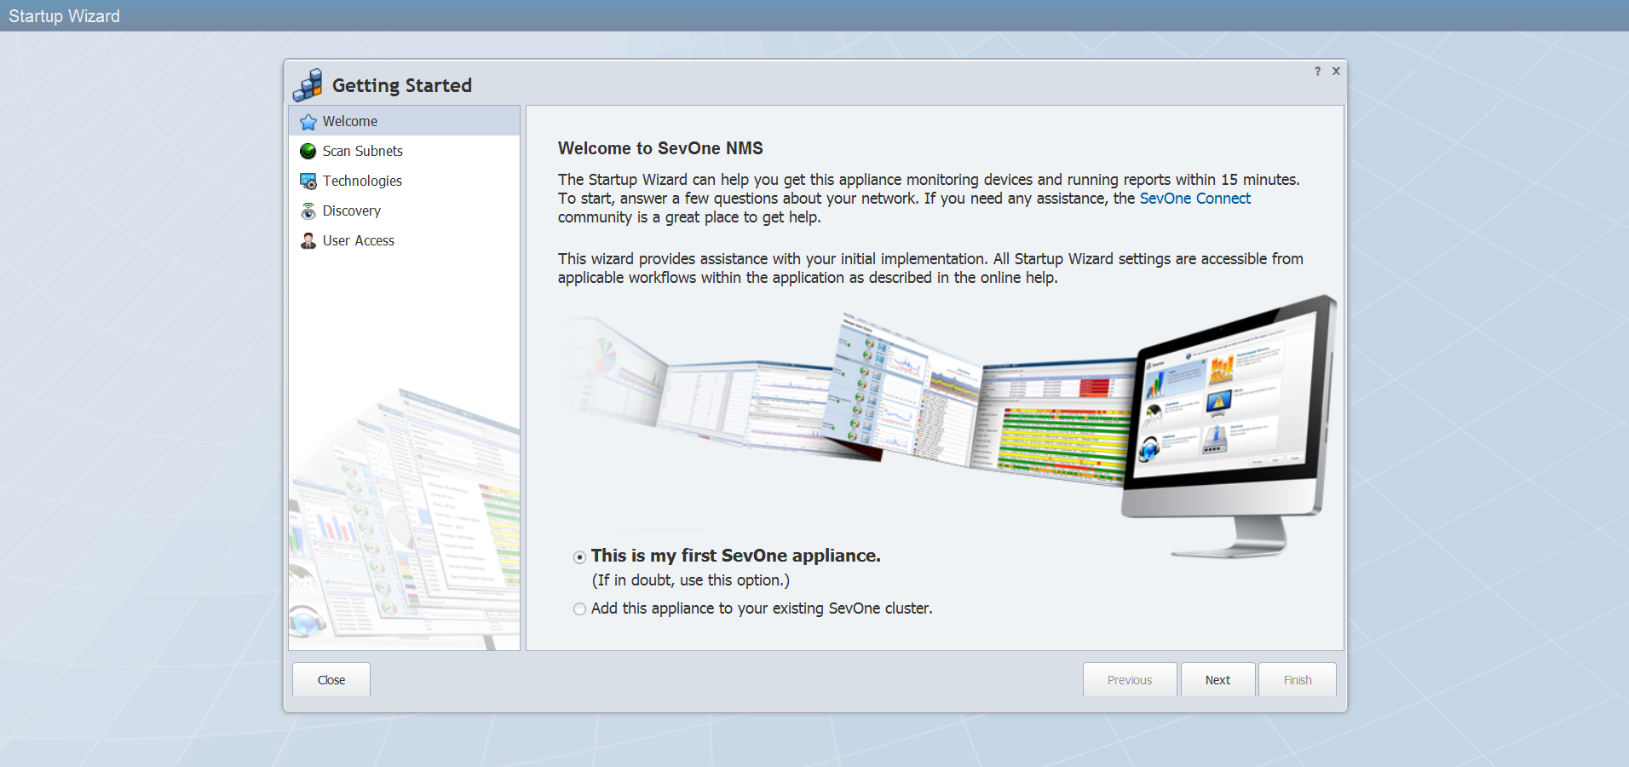Open the Discovery step
The height and width of the screenshot is (767, 1629).
(404, 210)
